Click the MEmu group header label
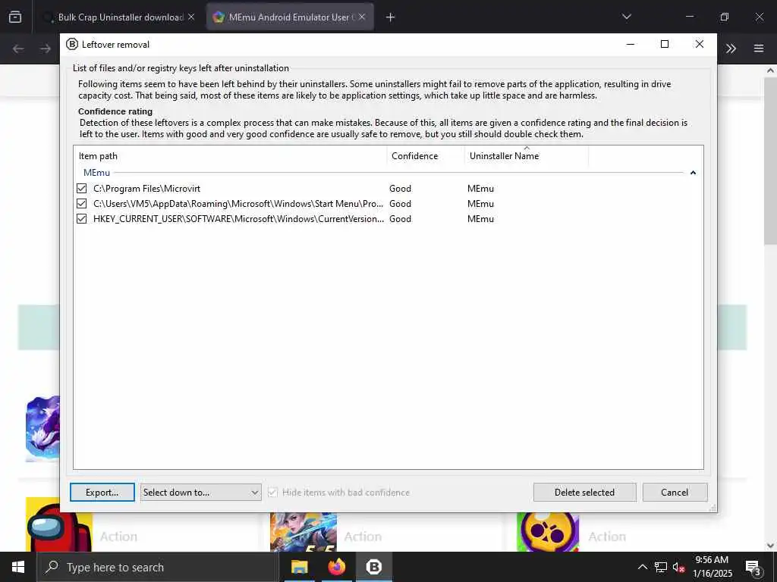 point(96,173)
